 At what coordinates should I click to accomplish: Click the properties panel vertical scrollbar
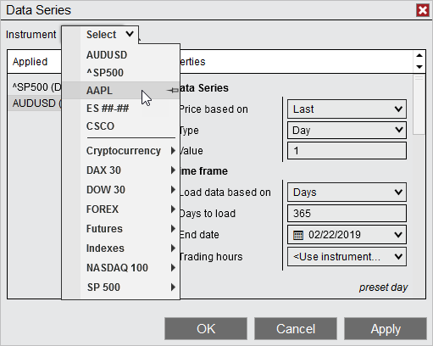[419, 104]
